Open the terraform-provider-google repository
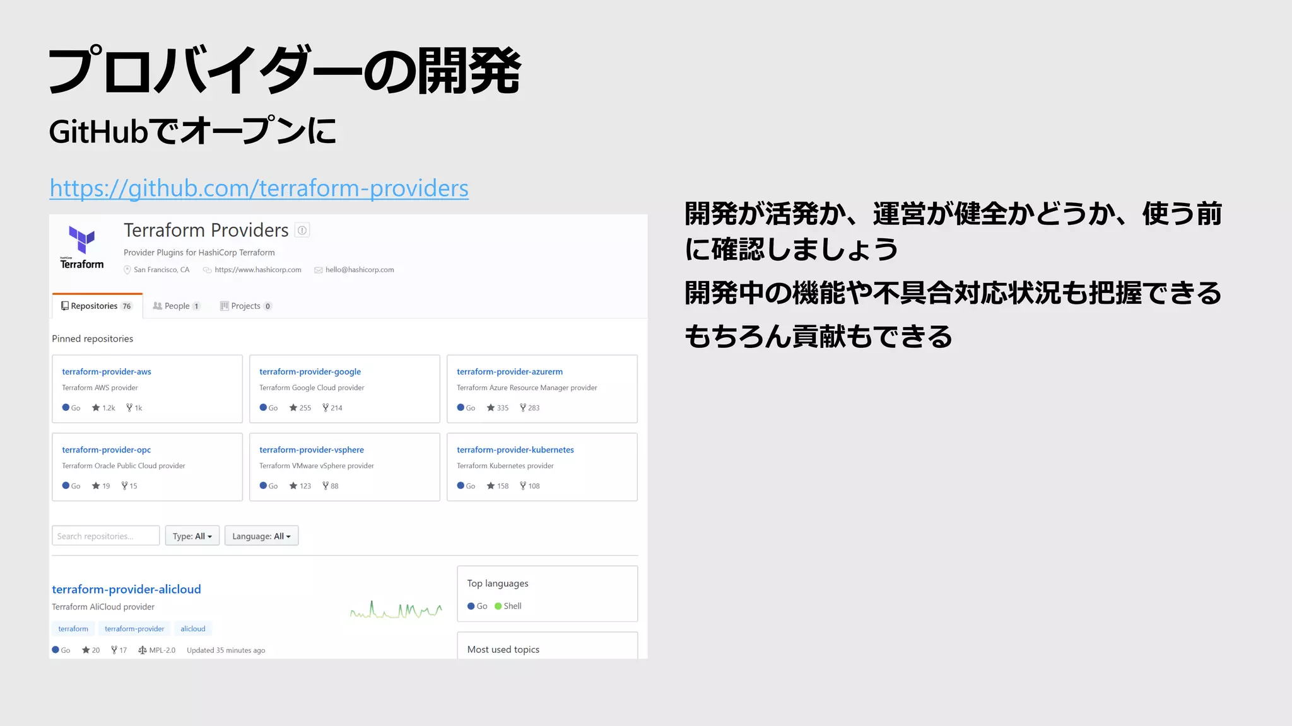The image size is (1292, 726). coord(310,372)
